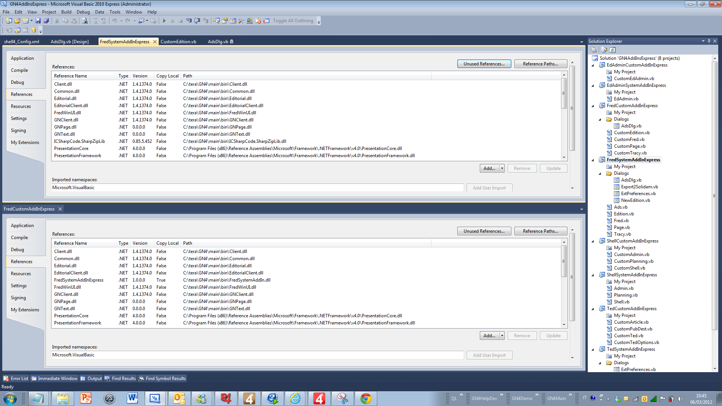Click the Add New Item toolbar icon
This screenshot has width=722, height=406.
[26, 21]
